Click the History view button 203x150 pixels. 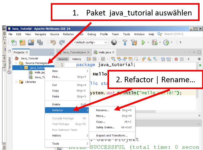click(x=77, y=59)
